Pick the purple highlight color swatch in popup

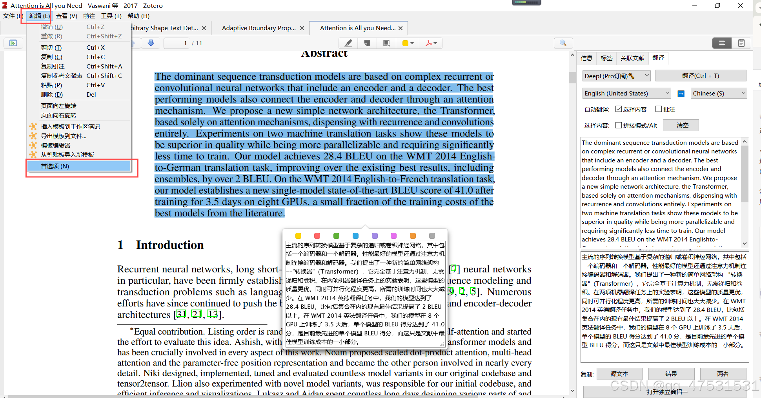375,236
